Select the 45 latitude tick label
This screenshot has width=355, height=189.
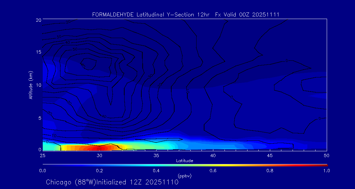(x=270, y=155)
